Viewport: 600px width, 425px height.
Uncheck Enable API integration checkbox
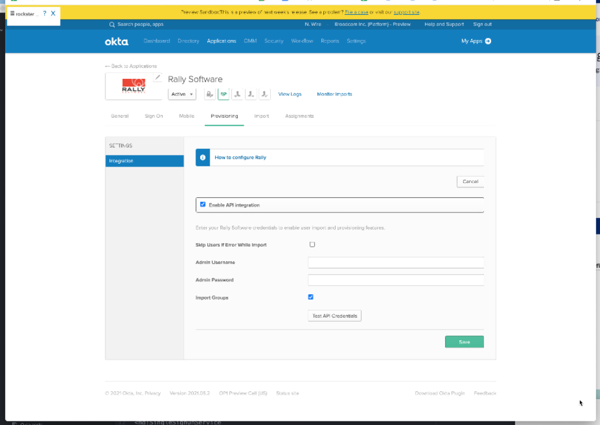point(203,205)
